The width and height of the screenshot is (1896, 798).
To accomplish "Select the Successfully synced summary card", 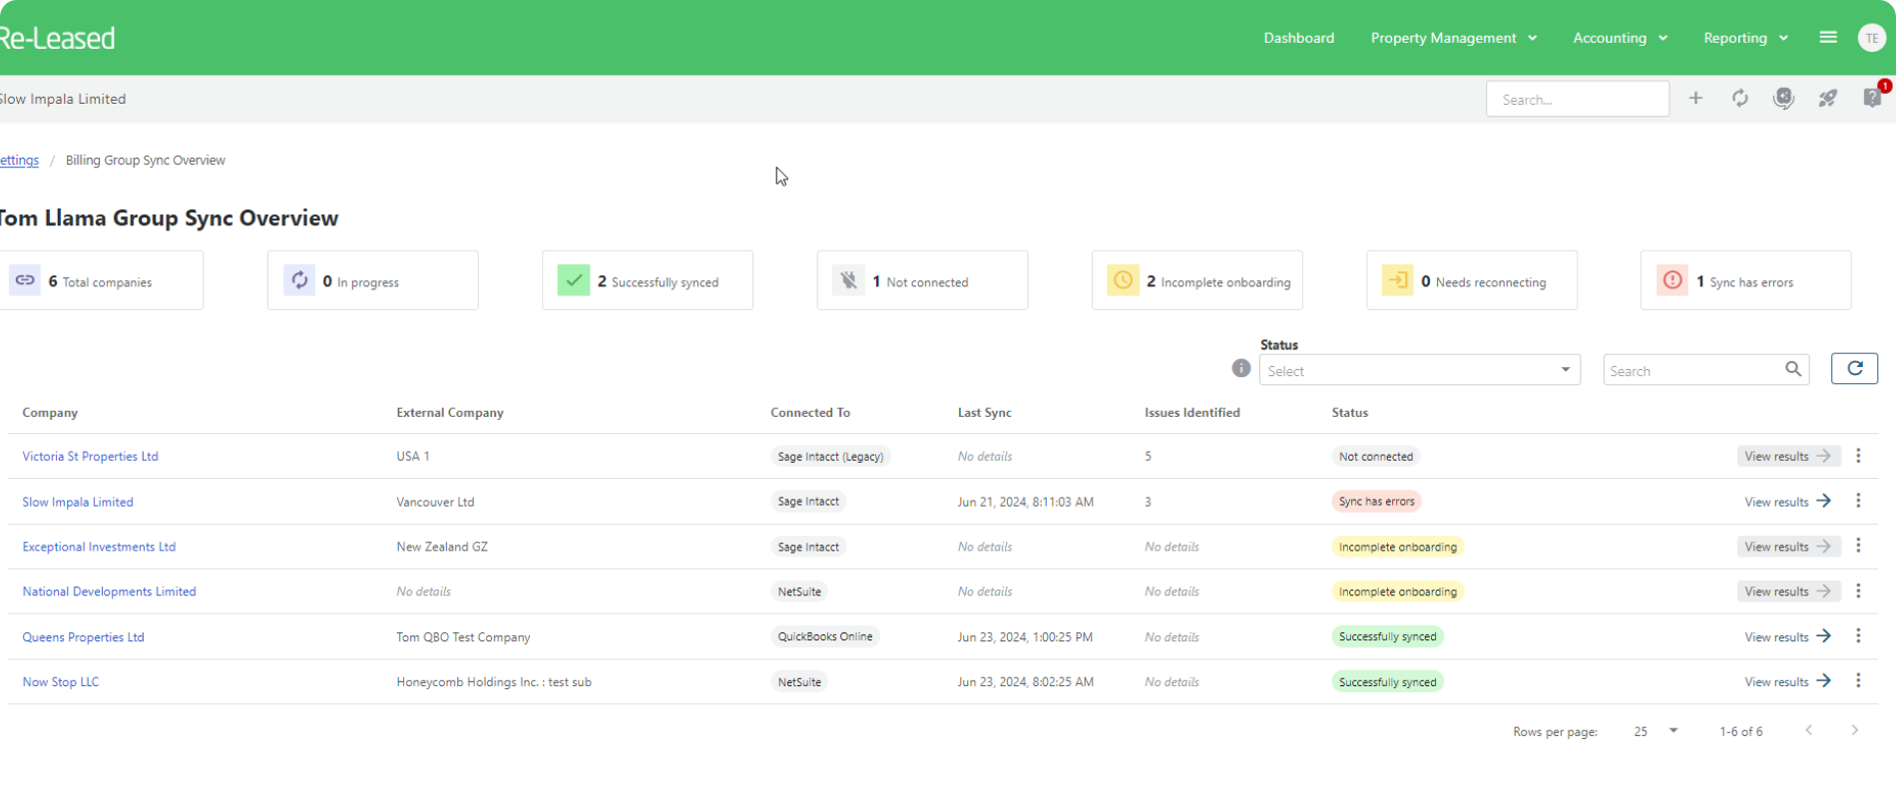I will pos(648,281).
